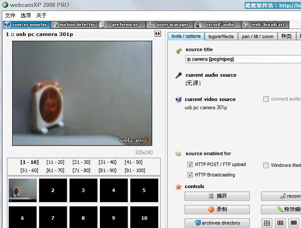
Task: Open the 选项 menu
Action: tap(26, 15)
